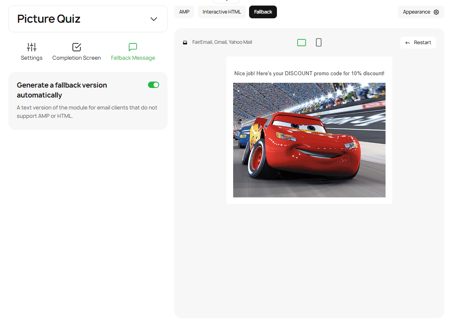Viewport: 450px width, 322px height.
Task: Open Appearance options via its label
Action: click(416, 12)
